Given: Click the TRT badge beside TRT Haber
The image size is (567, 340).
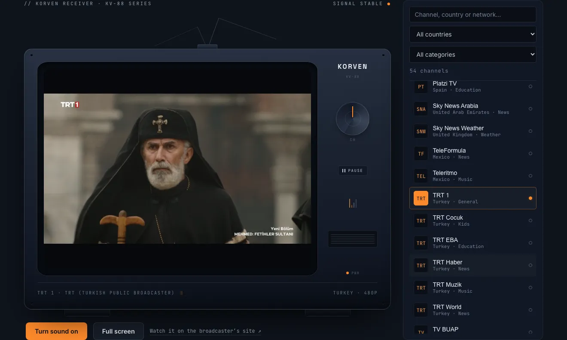Looking at the screenshot, I should 421,265.
